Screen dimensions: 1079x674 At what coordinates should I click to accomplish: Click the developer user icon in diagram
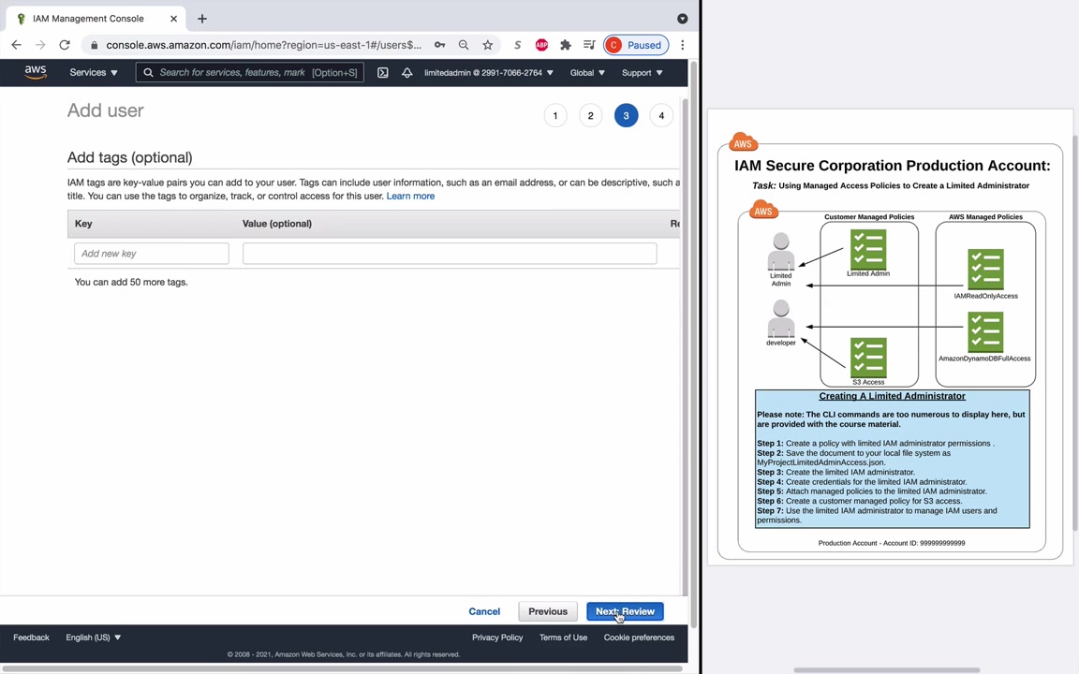pyautogui.click(x=781, y=318)
